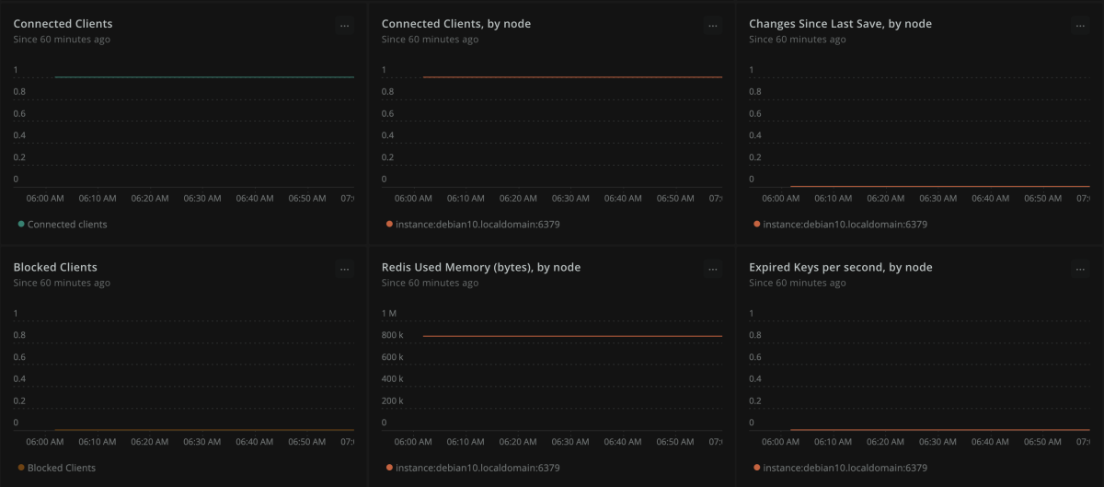This screenshot has width=1104, height=487.
Task: Toggle the Connected clients legend series
Action: [66, 225]
